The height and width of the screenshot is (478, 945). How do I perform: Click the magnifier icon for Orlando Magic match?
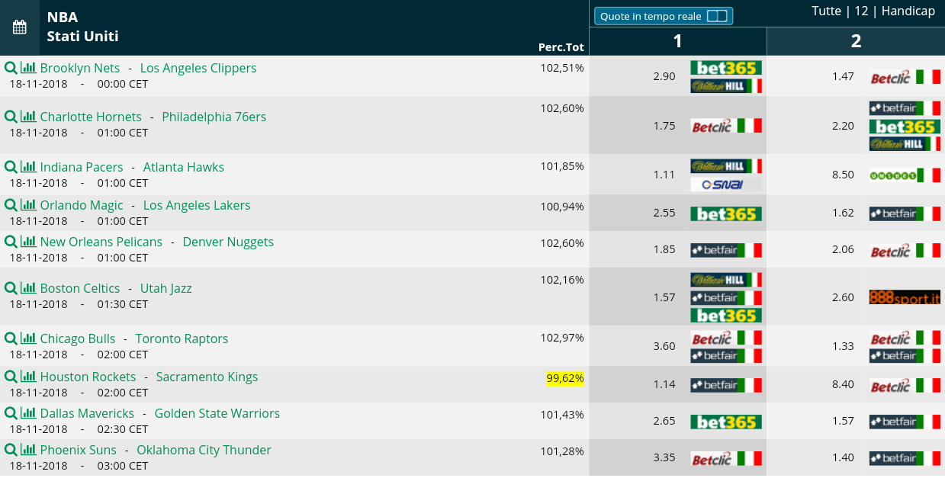click(11, 205)
